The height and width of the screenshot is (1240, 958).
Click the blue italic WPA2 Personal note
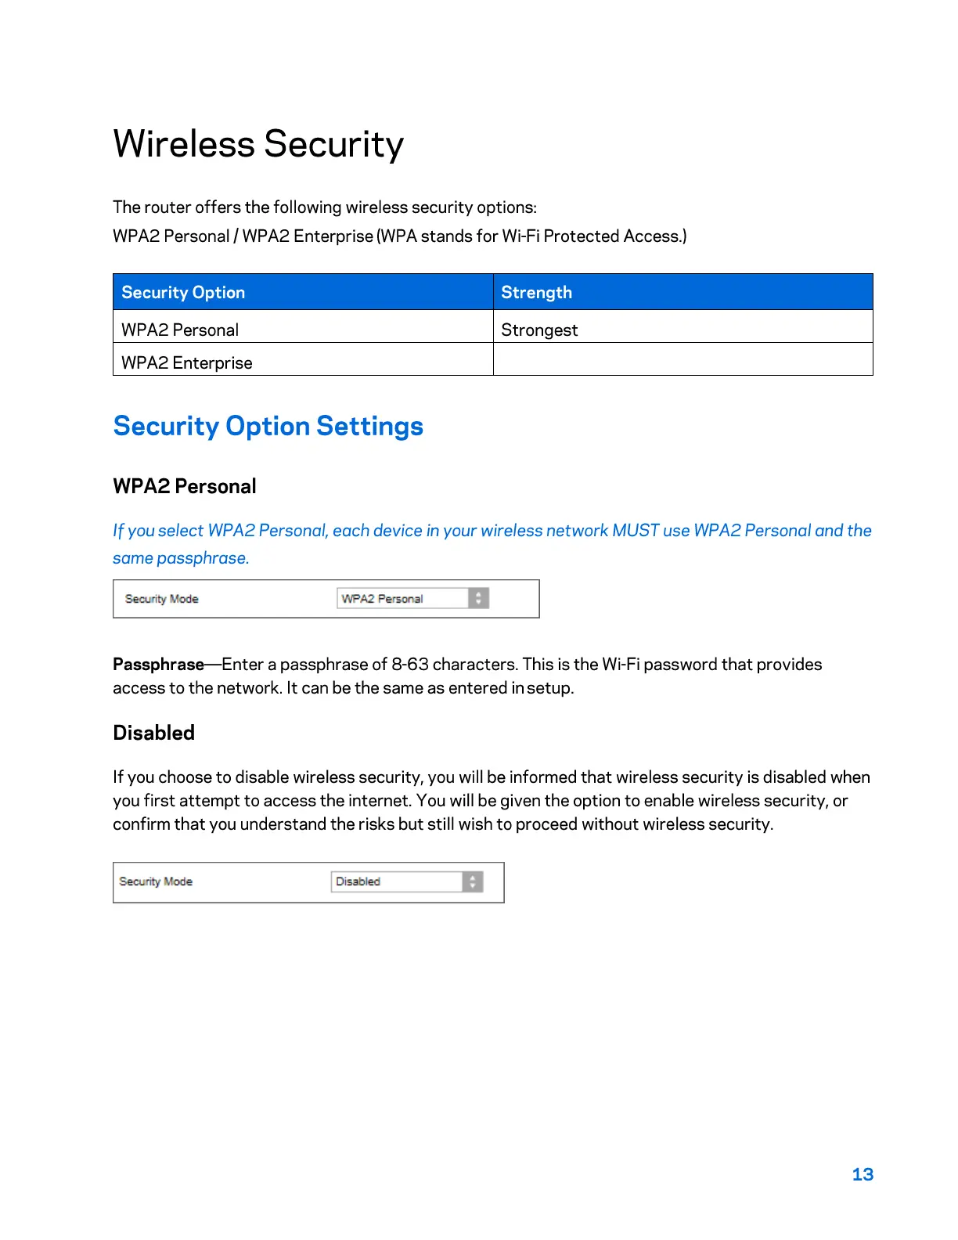pyautogui.click(x=492, y=531)
